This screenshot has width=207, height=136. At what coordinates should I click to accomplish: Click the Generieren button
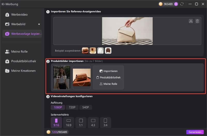(x=195, y=132)
